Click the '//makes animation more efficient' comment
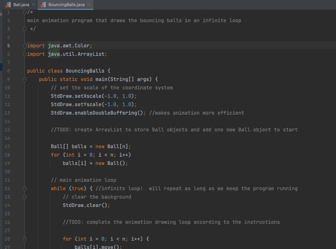This screenshot has width=336, height=249. pyautogui.click(x=197, y=113)
